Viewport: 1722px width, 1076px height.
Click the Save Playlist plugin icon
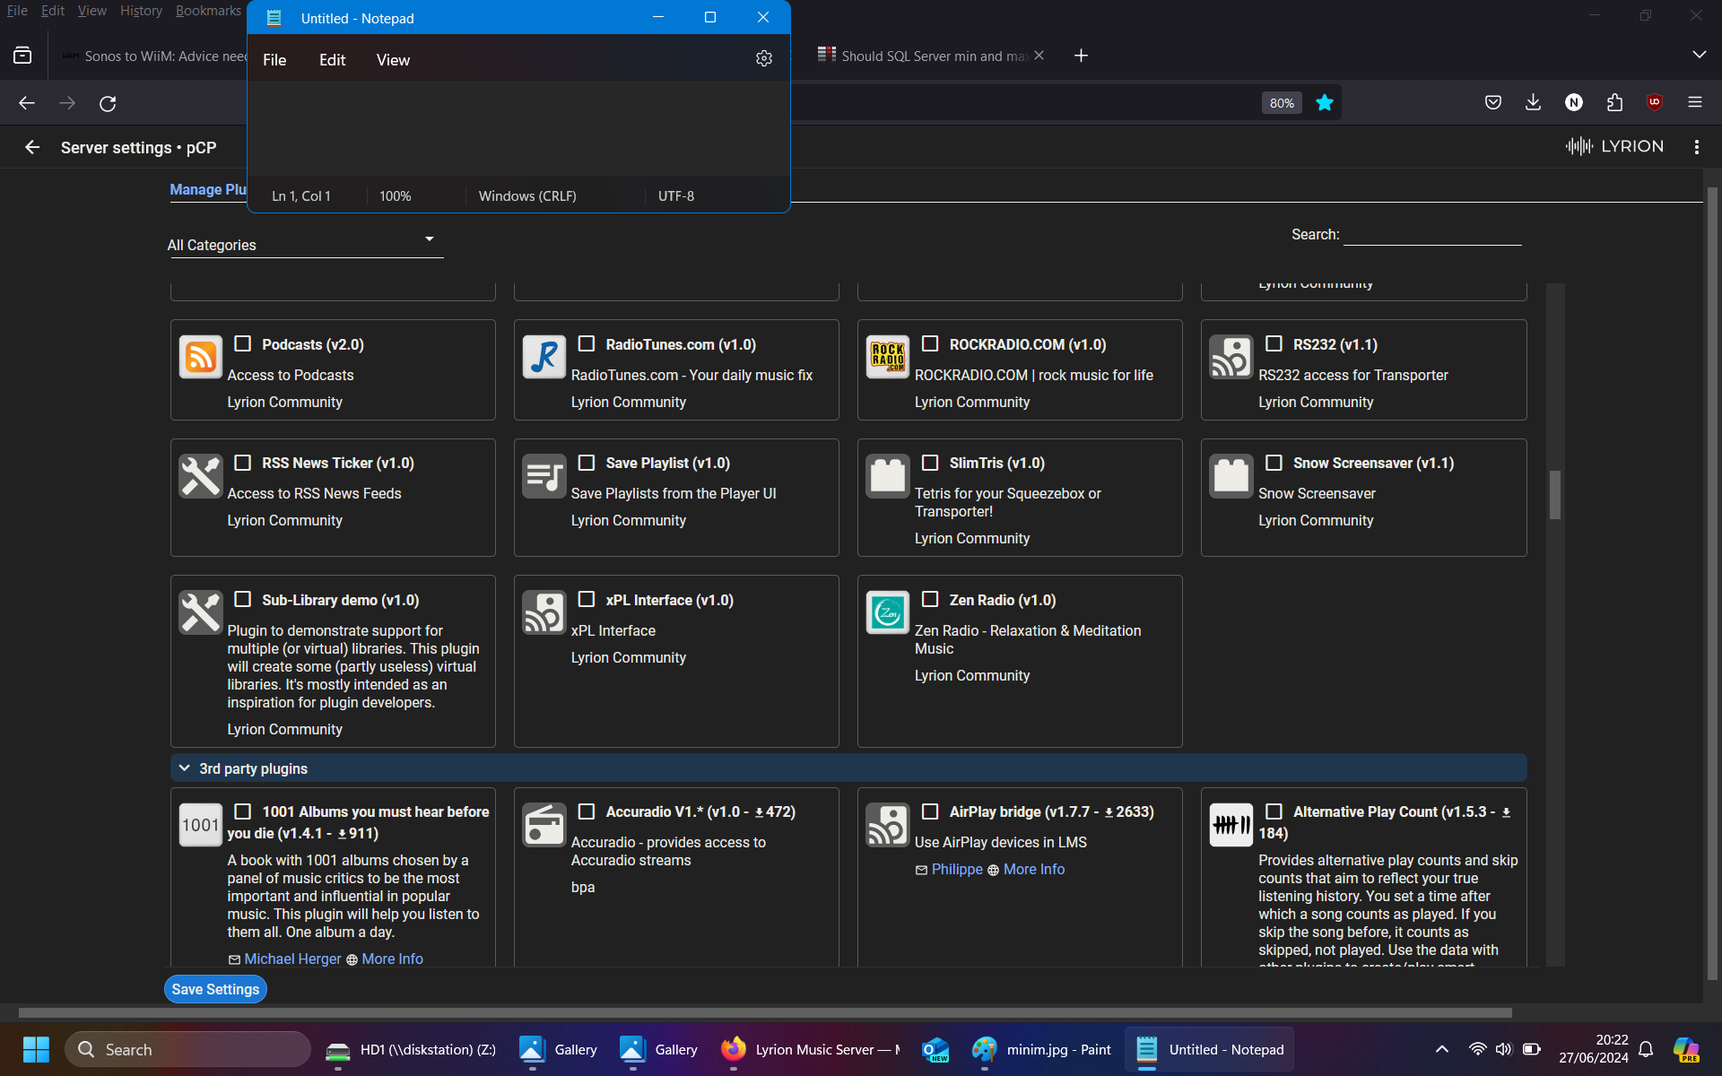tap(544, 476)
